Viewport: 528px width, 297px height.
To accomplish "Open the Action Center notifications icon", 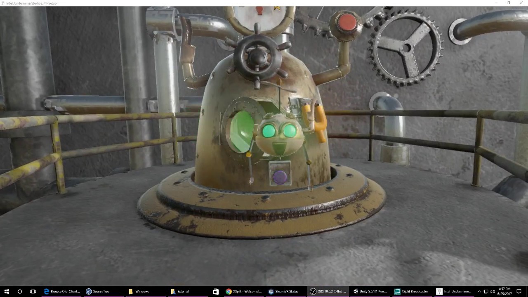I will [519, 291].
